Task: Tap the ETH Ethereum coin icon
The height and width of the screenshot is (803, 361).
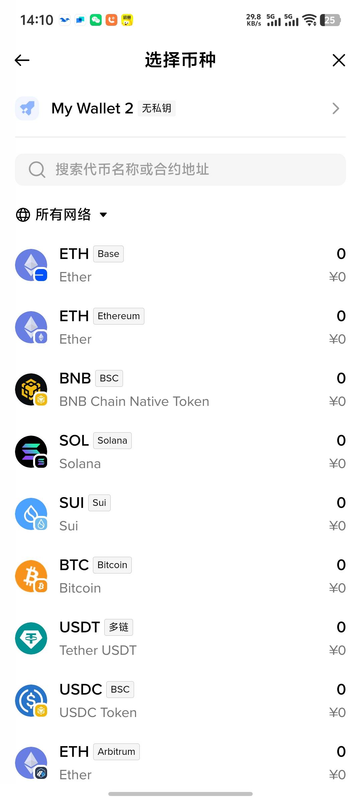Action: point(31,327)
